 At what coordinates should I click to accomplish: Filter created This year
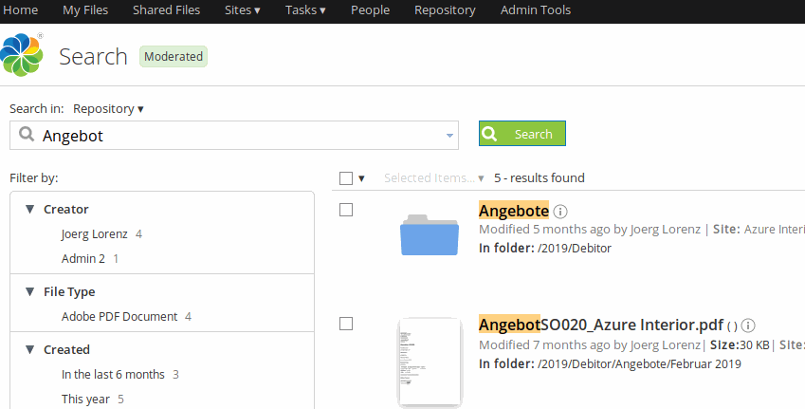pos(85,400)
